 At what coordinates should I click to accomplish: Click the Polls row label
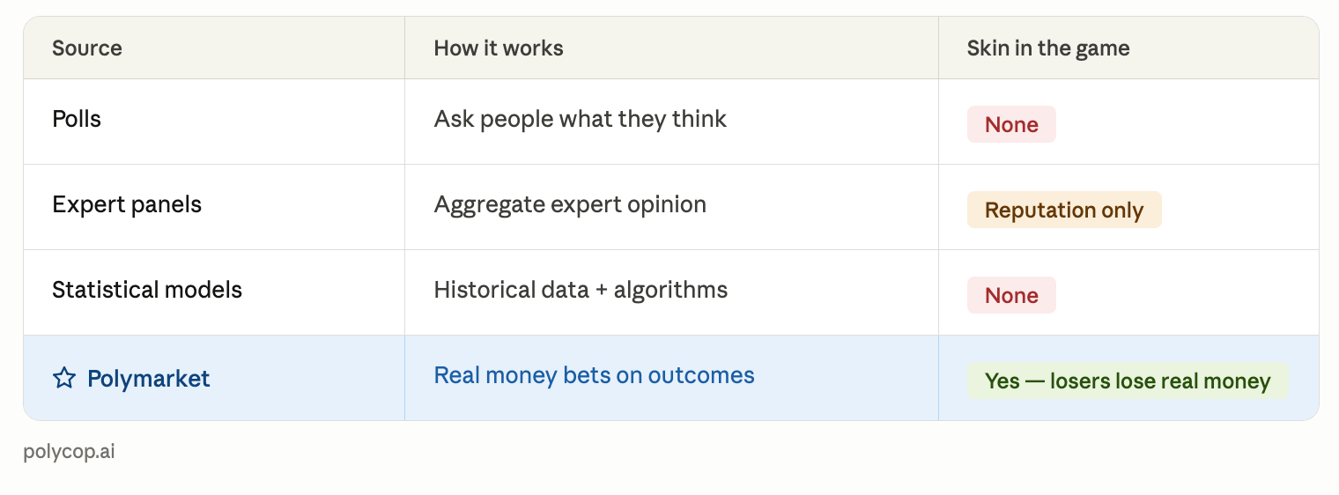click(x=77, y=119)
